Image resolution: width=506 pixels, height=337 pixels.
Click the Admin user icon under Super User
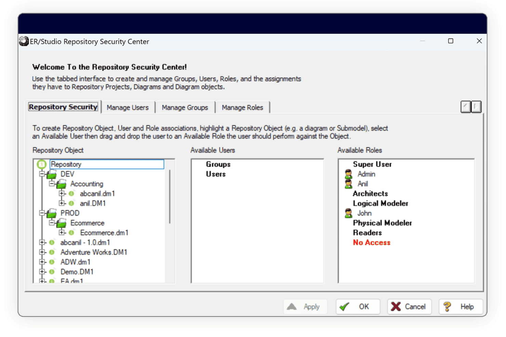(x=348, y=174)
